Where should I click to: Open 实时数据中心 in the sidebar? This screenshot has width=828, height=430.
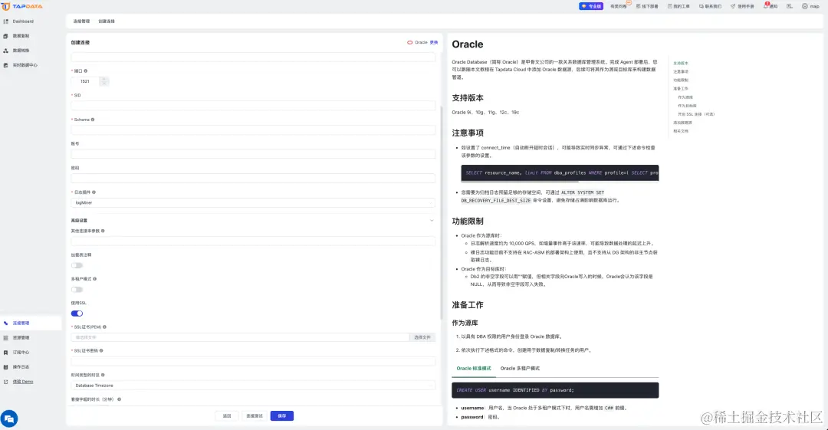pyautogui.click(x=25, y=65)
